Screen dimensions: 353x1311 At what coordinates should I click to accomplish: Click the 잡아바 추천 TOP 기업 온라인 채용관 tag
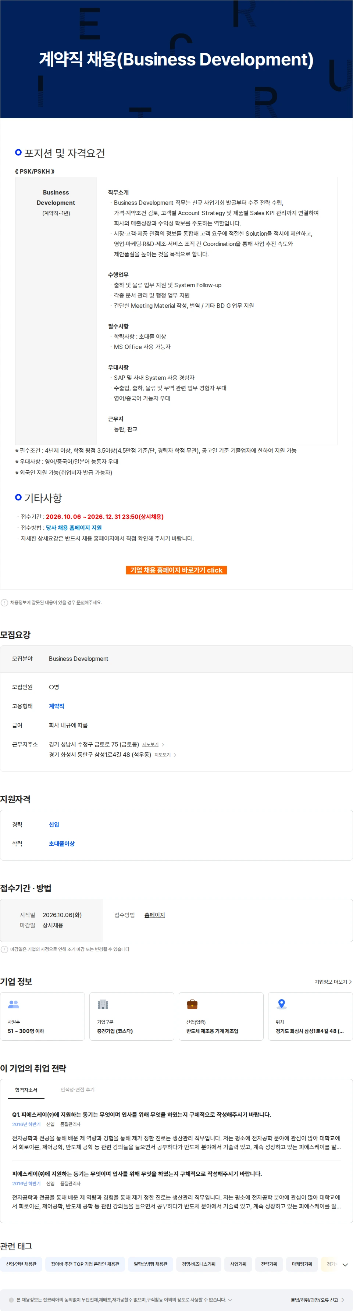(x=85, y=1264)
